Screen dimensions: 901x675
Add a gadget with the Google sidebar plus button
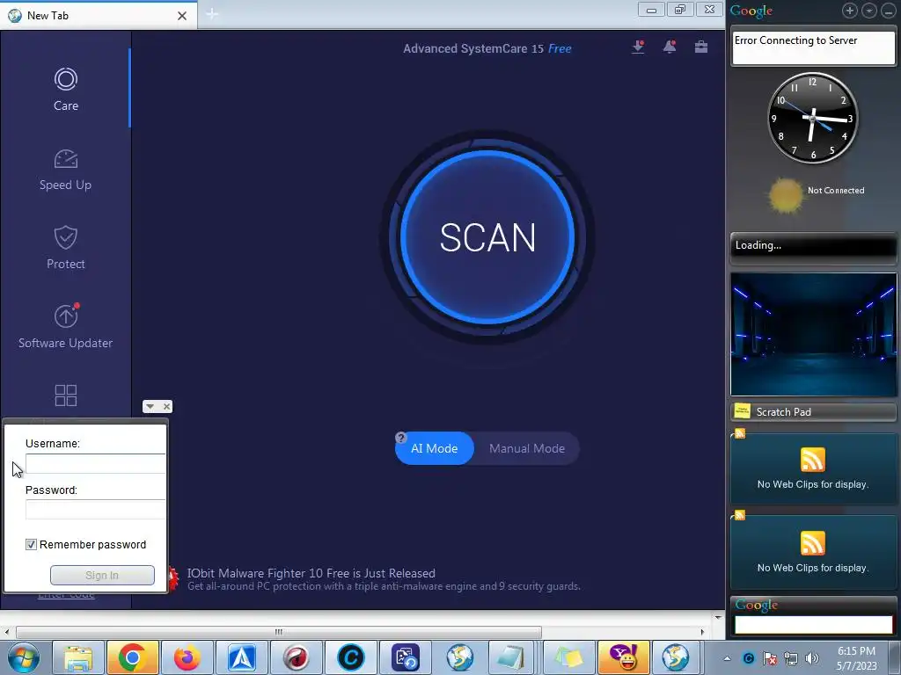point(850,11)
